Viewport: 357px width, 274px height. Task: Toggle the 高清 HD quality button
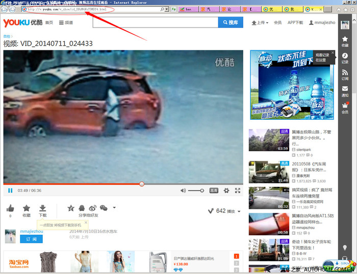(x=214, y=190)
